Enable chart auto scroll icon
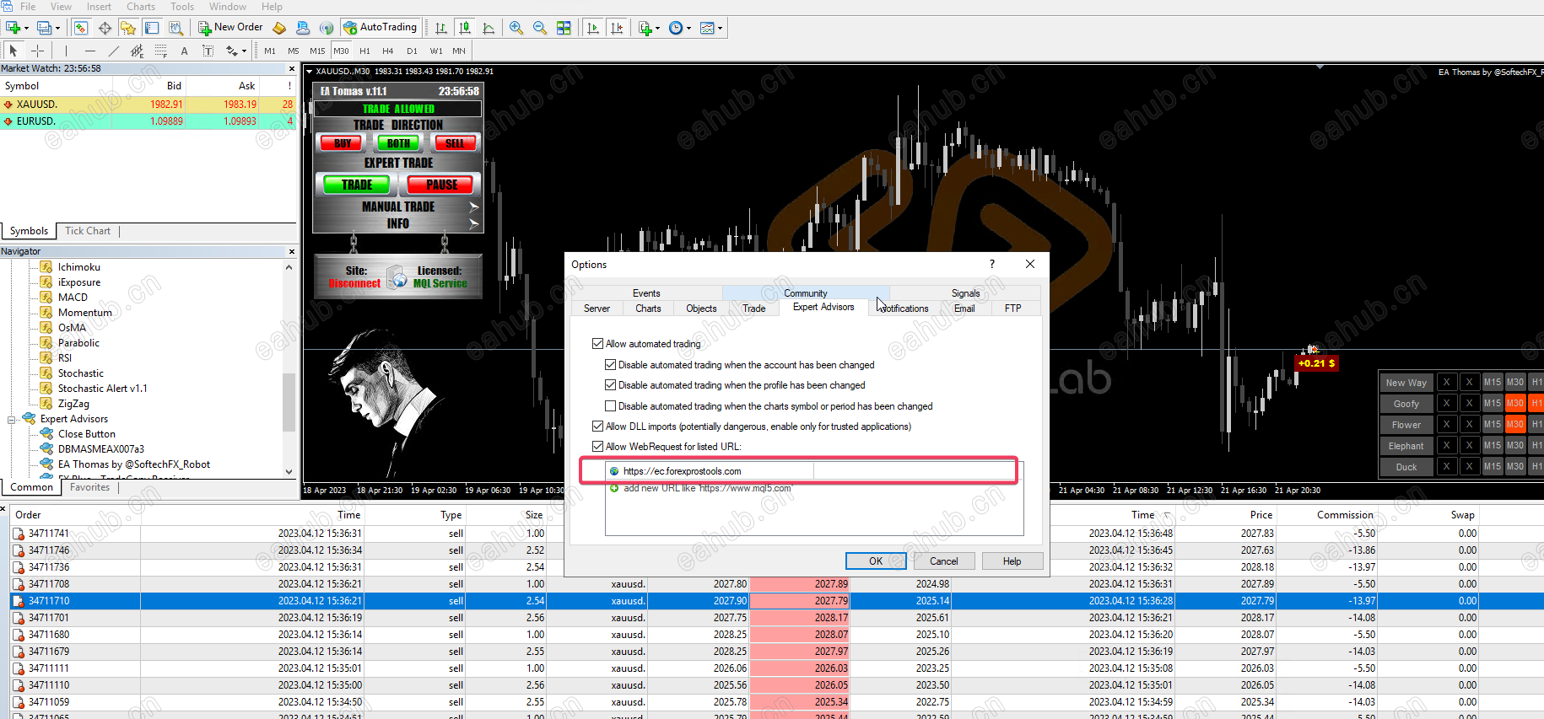Viewport: 1544px width, 719px height. [x=593, y=28]
